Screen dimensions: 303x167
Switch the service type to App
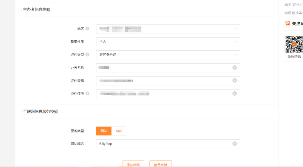pyautogui.click(x=119, y=131)
